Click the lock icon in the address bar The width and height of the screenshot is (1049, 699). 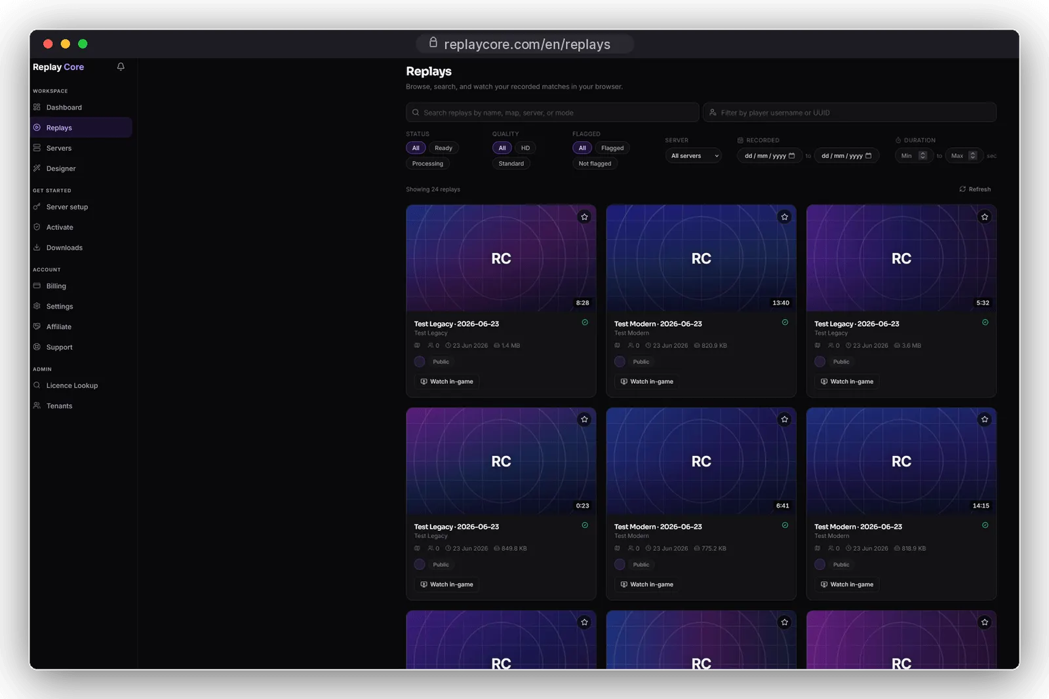[x=433, y=43]
